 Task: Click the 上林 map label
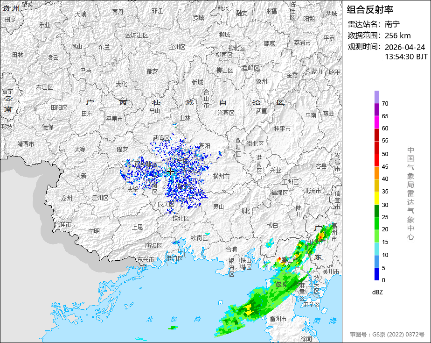(x=185, y=118)
